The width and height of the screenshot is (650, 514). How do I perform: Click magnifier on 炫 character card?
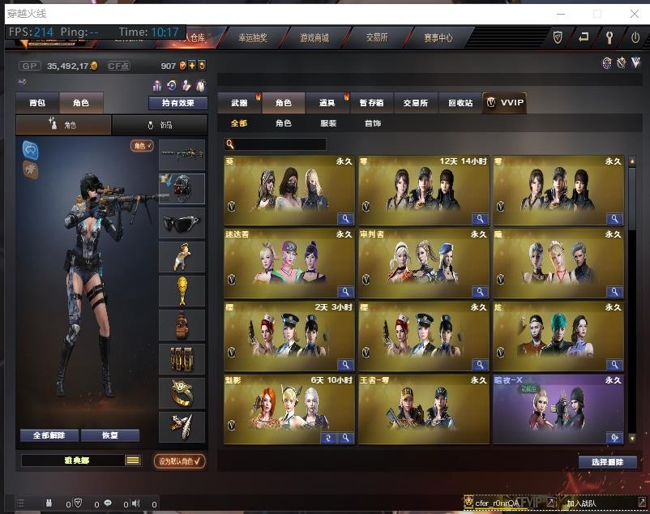pos(614,364)
